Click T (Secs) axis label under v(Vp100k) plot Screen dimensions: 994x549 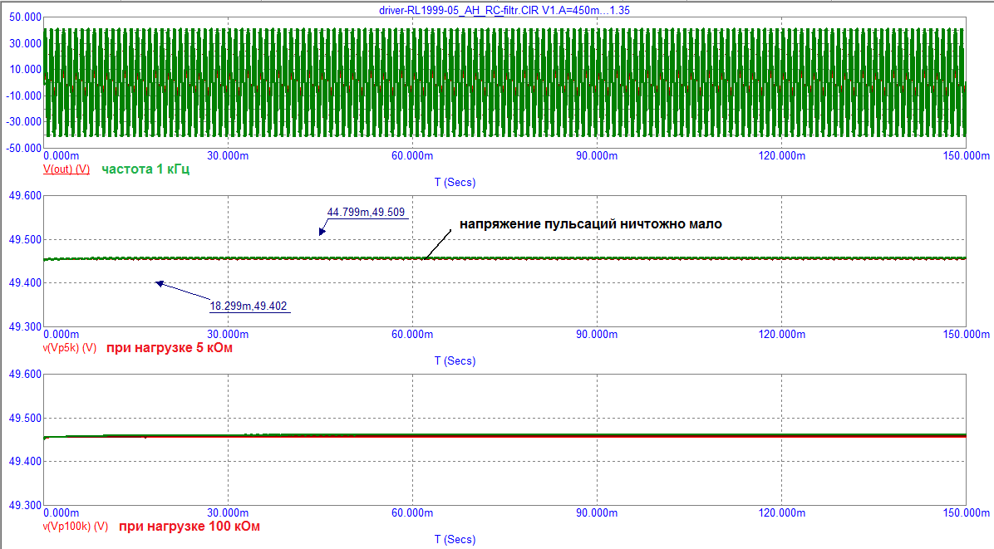point(455,540)
